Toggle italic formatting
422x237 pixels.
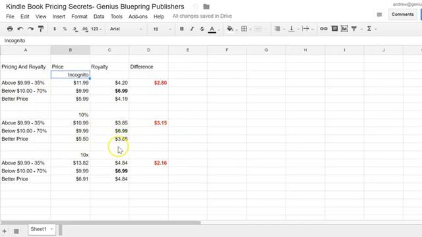tap(192, 29)
